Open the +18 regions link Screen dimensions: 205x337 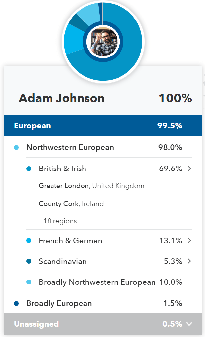(x=58, y=221)
